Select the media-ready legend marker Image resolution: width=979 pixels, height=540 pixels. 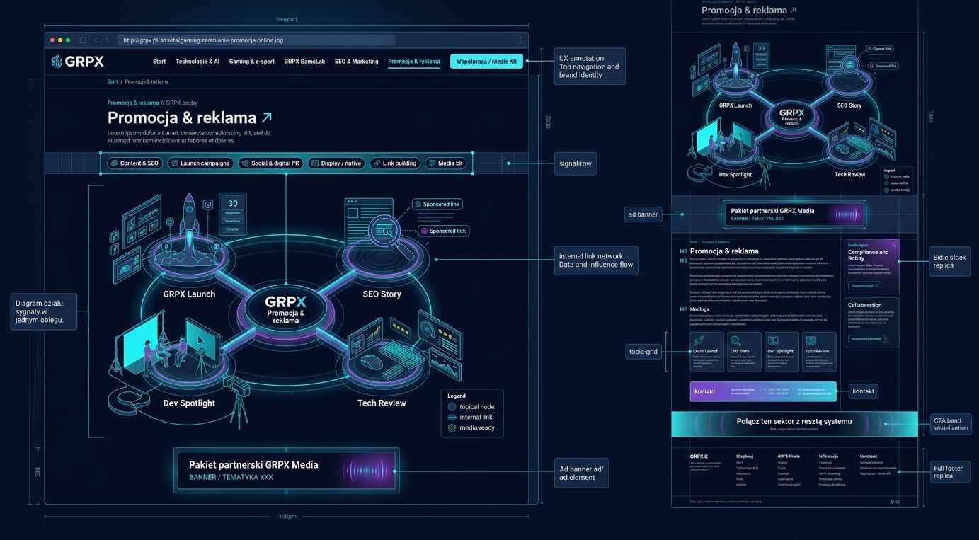point(452,428)
